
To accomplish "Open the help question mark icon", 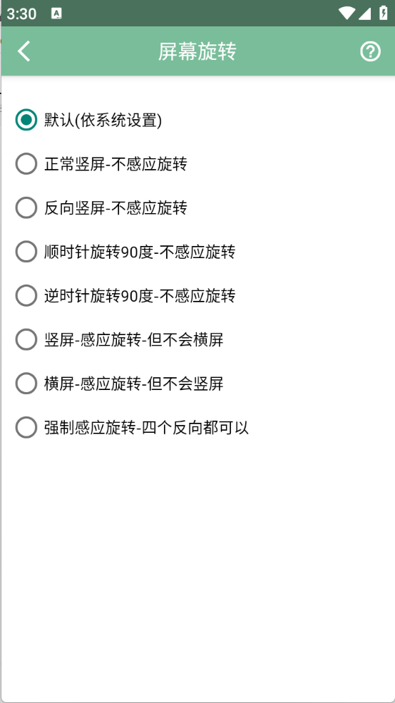I will point(370,51).
